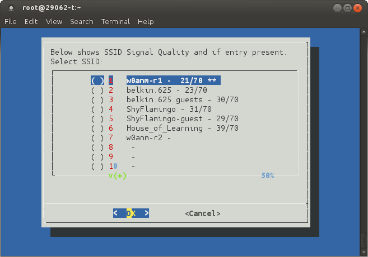Open the Search menu
The image size is (368, 257).
coord(82,21)
